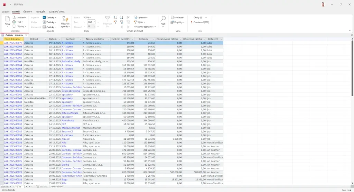Viewport: 354px width, 192px height.
Task: Open Možnosti options in Vario group
Action: 177,17
